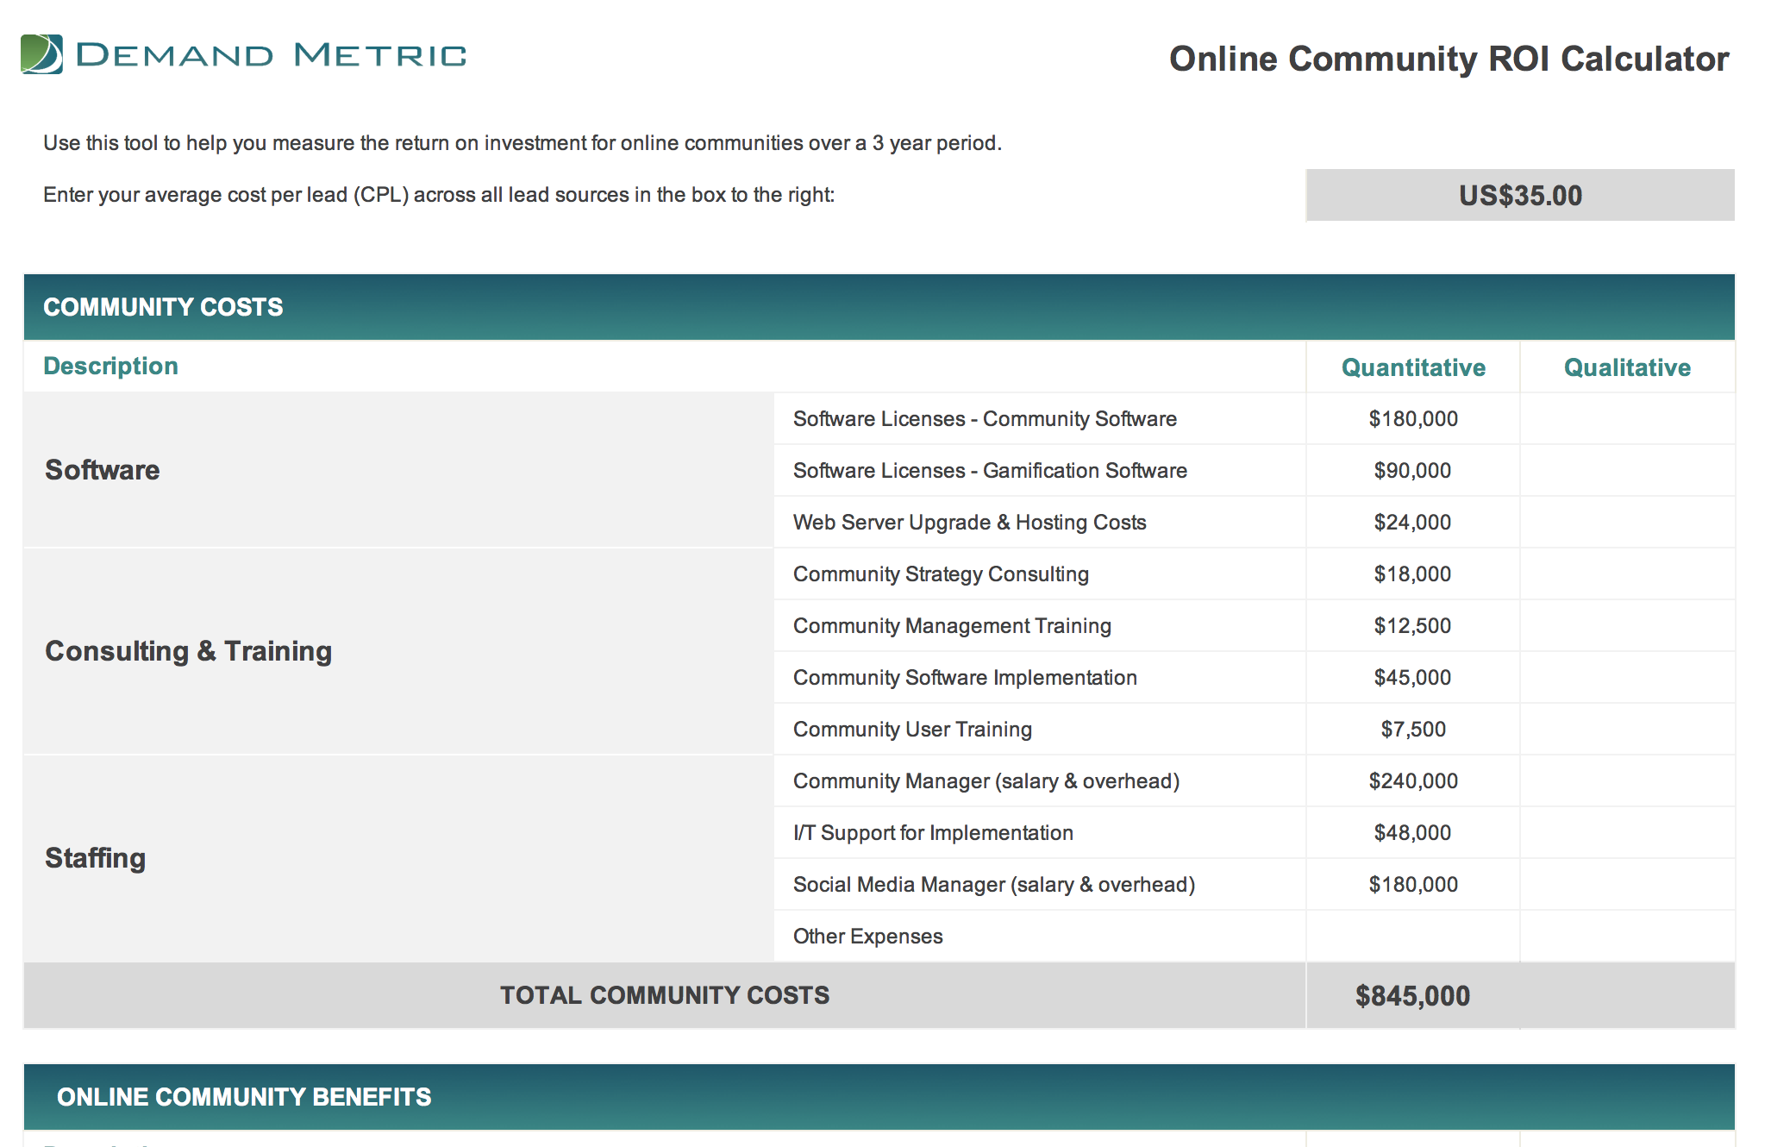Click the Community Management Training $12,500 cell
This screenshot has width=1771, height=1147.
(1412, 626)
